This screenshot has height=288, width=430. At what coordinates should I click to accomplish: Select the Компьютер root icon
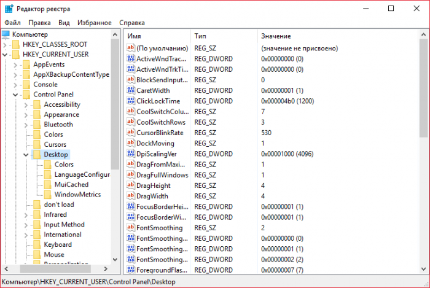point(6,34)
